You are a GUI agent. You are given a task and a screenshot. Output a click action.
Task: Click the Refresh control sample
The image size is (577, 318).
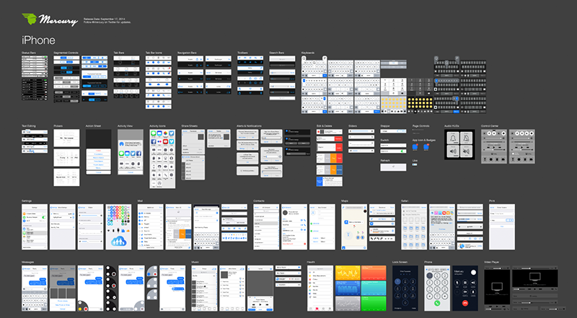pos(393,167)
